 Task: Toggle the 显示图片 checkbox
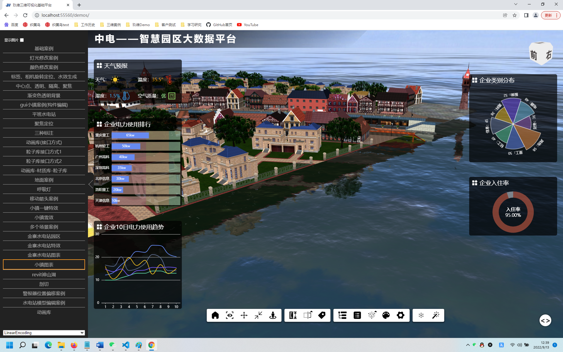click(x=22, y=40)
